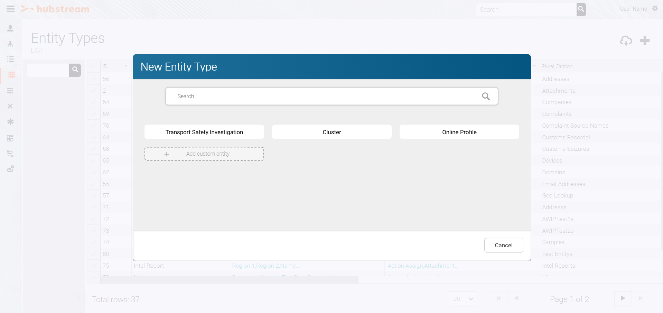Click the plus icon to add entity type
The width and height of the screenshot is (663, 313).
pos(645,41)
